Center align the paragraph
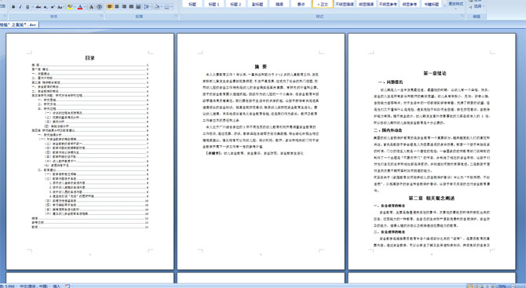This screenshot has height=288, width=526. pos(117,7)
